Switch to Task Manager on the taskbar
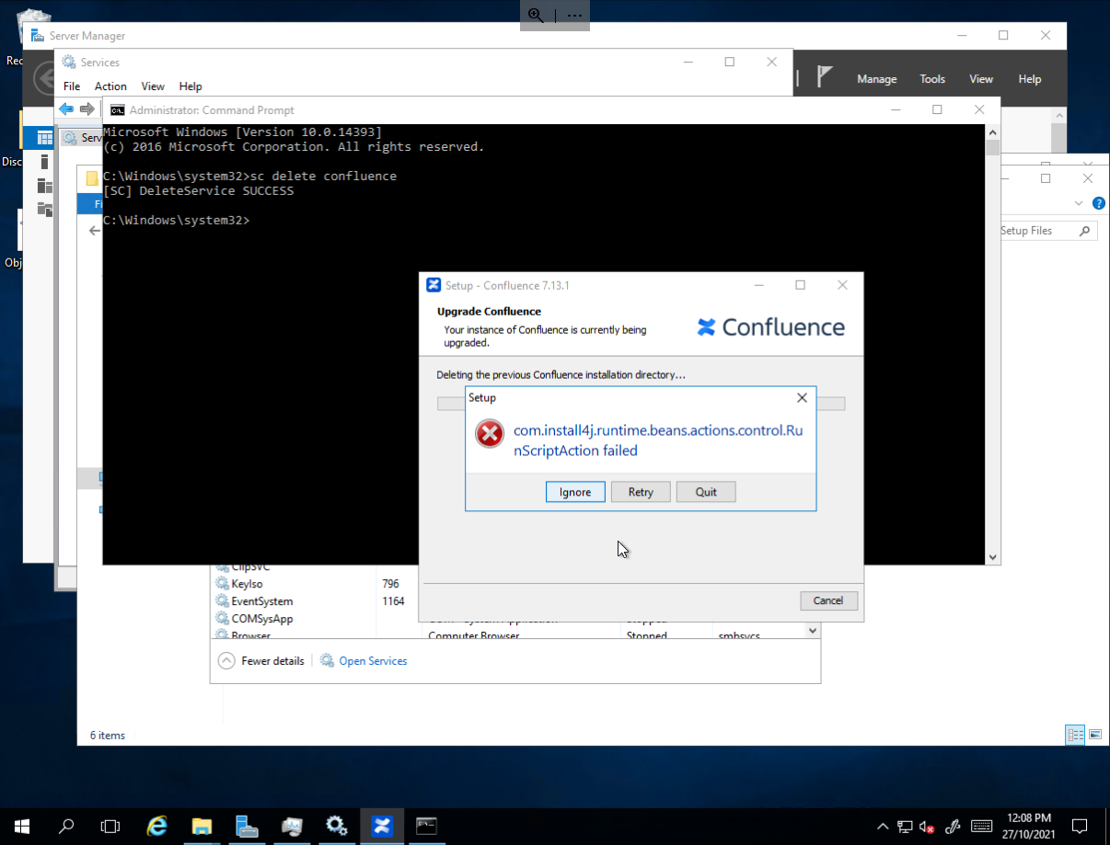This screenshot has height=845, width=1110. tap(292, 826)
